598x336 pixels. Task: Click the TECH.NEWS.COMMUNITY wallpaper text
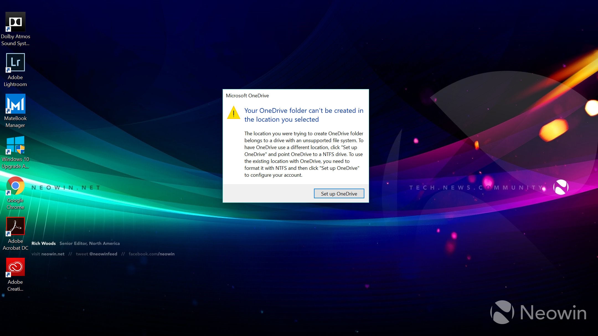coord(476,188)
